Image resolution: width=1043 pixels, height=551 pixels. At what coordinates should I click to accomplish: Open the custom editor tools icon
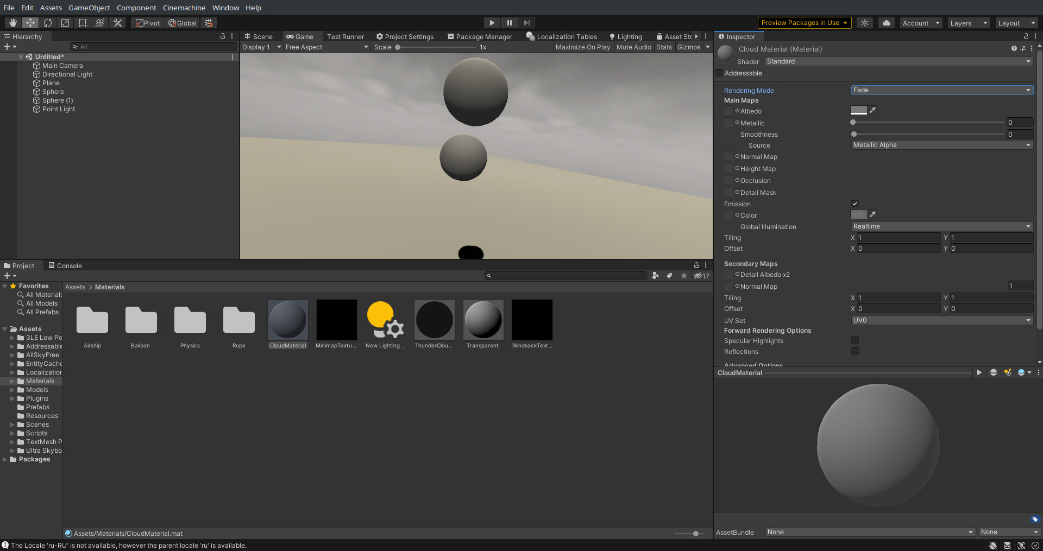click(x=117, y=23)
